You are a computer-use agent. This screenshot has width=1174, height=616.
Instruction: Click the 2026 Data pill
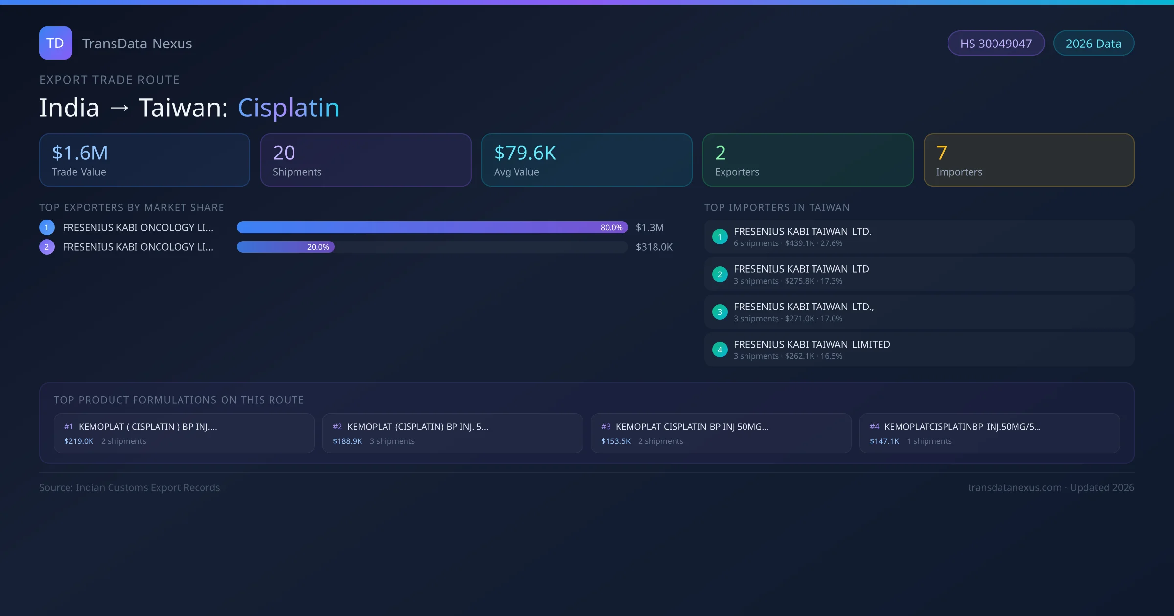(1093, 44)
